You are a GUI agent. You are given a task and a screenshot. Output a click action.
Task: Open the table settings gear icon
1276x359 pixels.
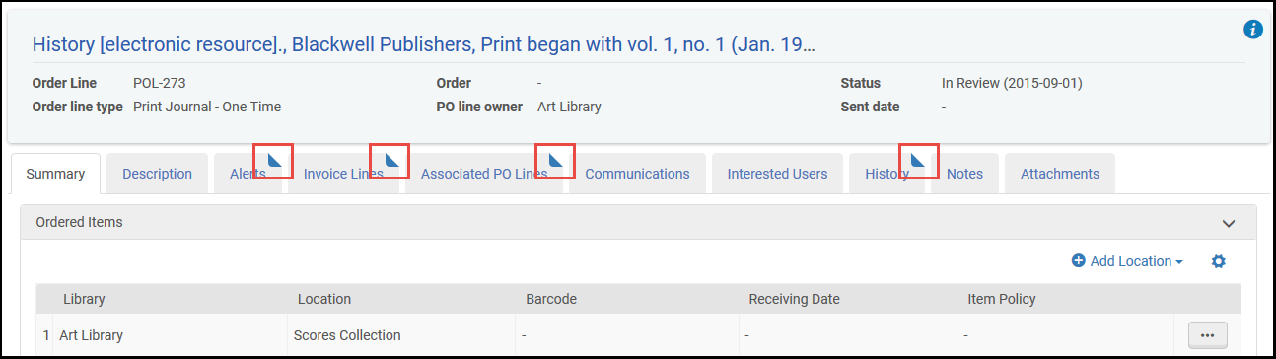pos(1218,261)
